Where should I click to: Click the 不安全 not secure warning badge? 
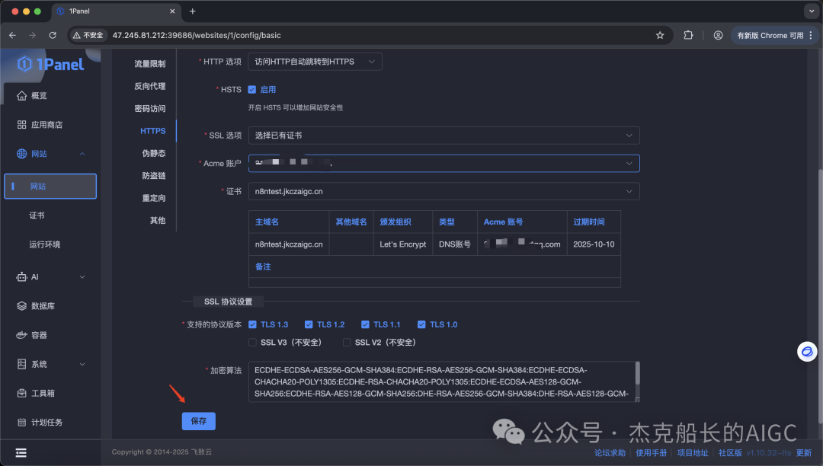pos(88,35)
